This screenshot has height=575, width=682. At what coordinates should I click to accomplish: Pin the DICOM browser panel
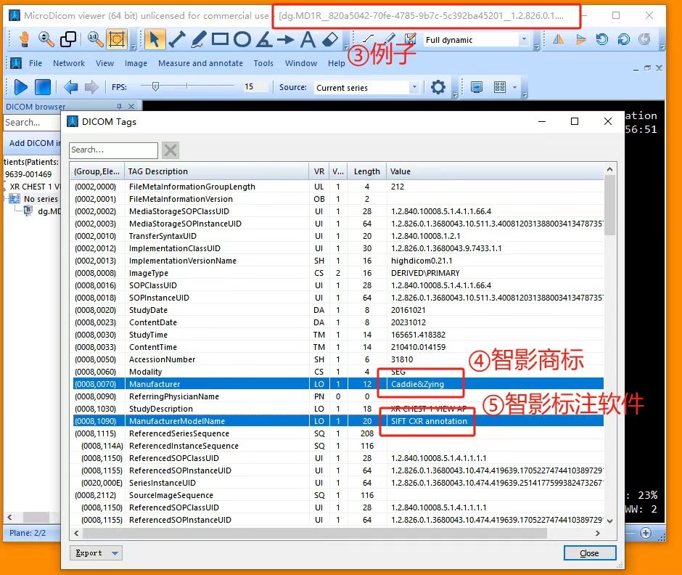tap(119, 106)
